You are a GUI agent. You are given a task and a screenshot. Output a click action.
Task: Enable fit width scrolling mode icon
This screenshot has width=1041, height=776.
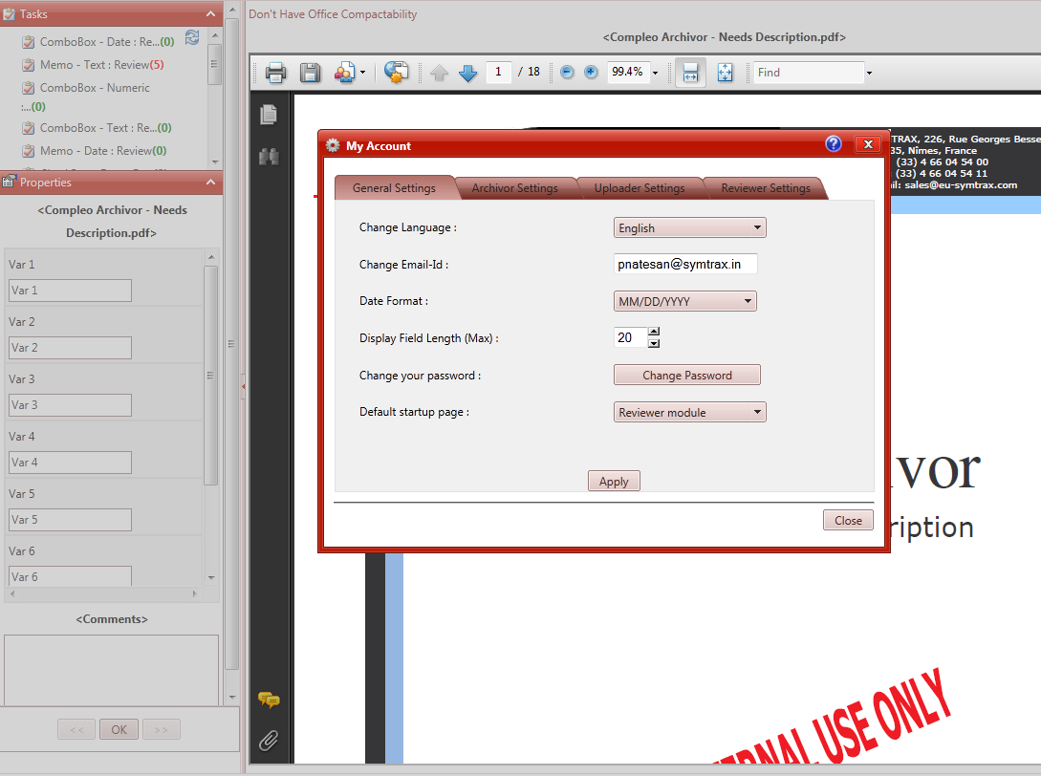690,73
